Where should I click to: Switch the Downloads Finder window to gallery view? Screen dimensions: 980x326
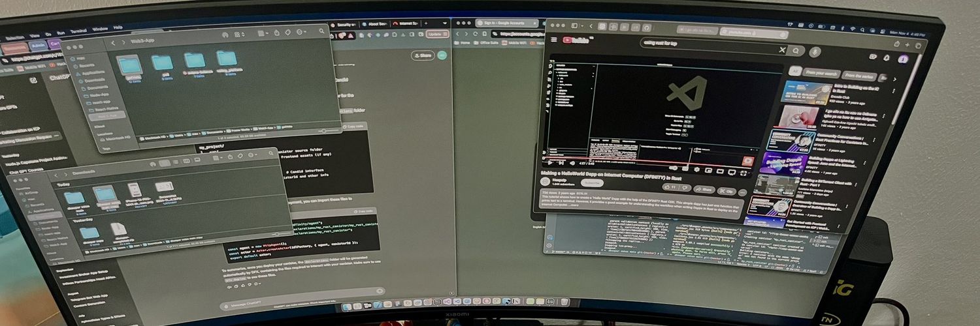coord(197,160)
